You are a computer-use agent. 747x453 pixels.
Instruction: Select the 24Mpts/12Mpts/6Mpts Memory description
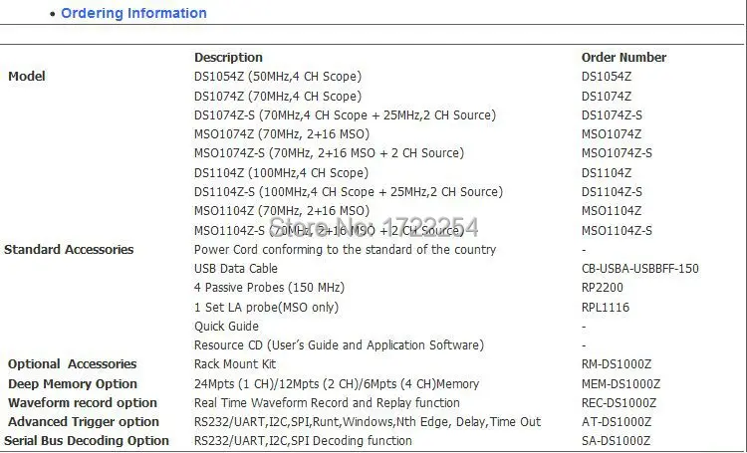pos(337,384)
